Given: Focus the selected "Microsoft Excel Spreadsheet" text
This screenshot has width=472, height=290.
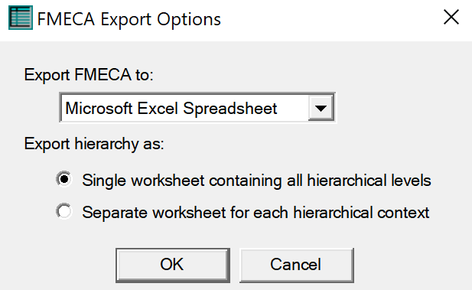Looking at the screenshot, I should click(x=171, y=109).
